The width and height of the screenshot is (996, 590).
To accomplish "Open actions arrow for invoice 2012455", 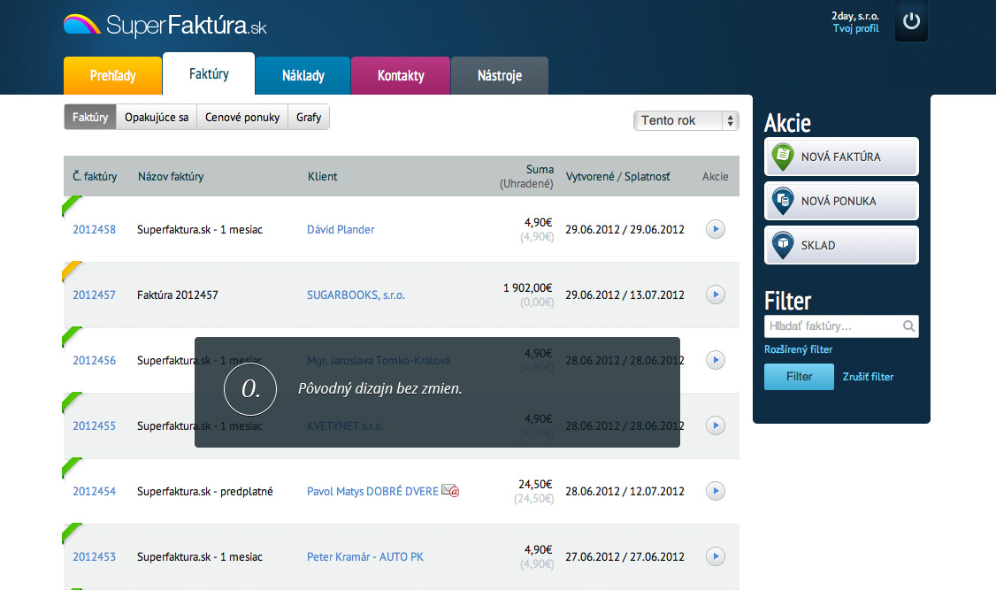I will pos(716,425).
